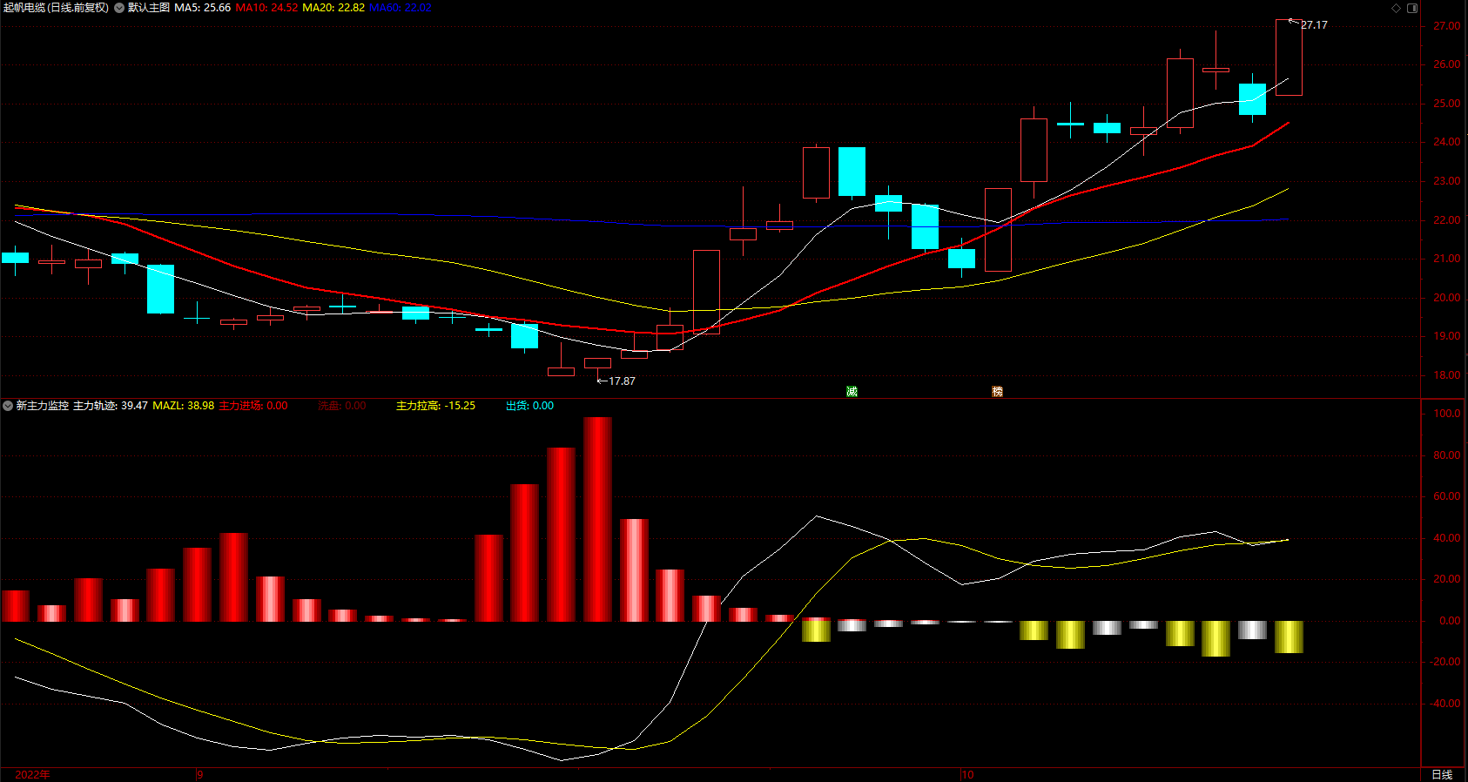Click the 17.87 low price annotation

(x=622, y=381)
